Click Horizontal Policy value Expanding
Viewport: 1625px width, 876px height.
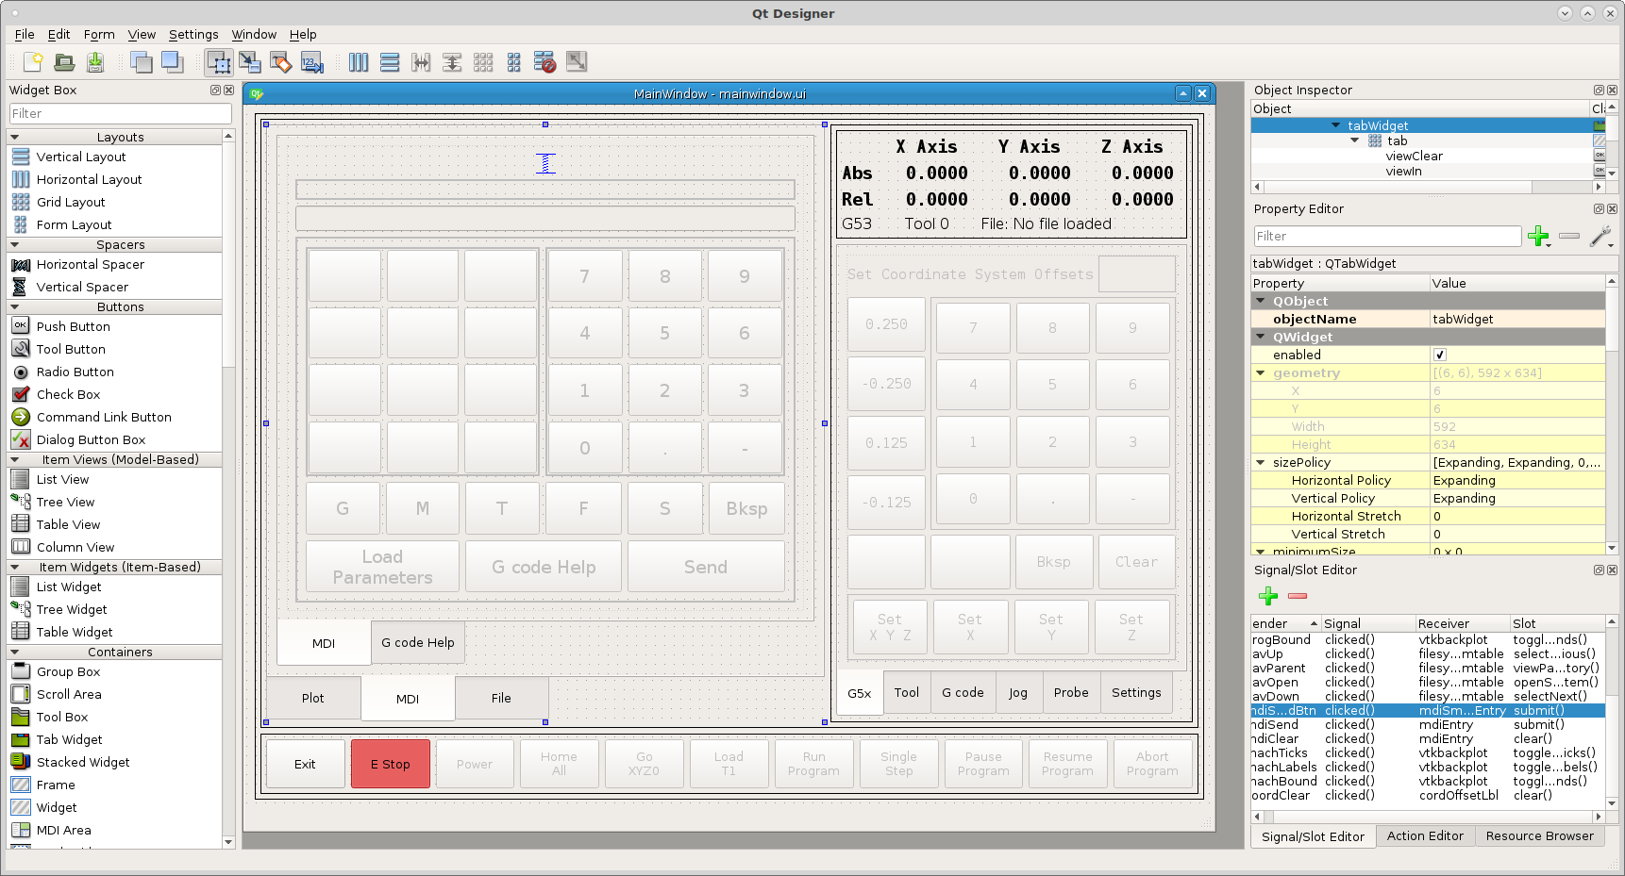click(x=1517, y=480)
